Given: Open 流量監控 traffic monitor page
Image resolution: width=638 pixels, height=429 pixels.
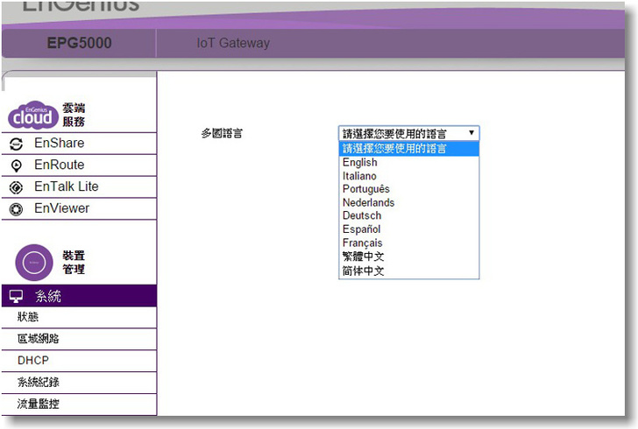Looking at the screenshot, I should click(39, 404).
